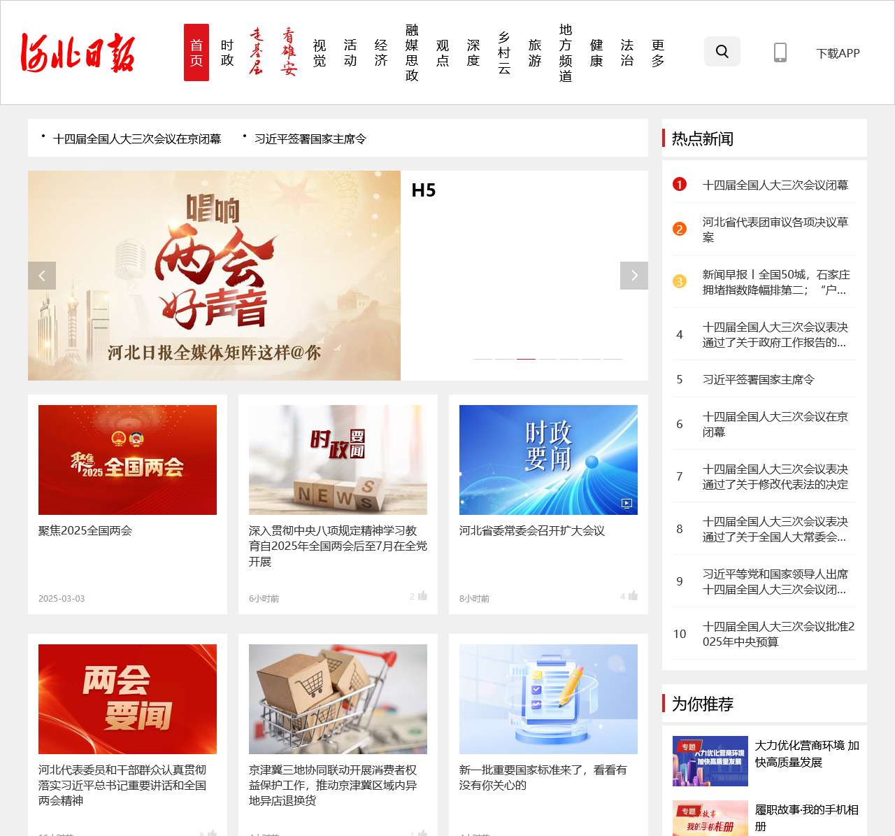The image size is (895, 836).
Task: Click the 2025-03-03 date text
Action: 62,598
